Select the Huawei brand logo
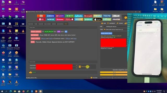The height and width of the screenshot is (93, 167). 60,16
